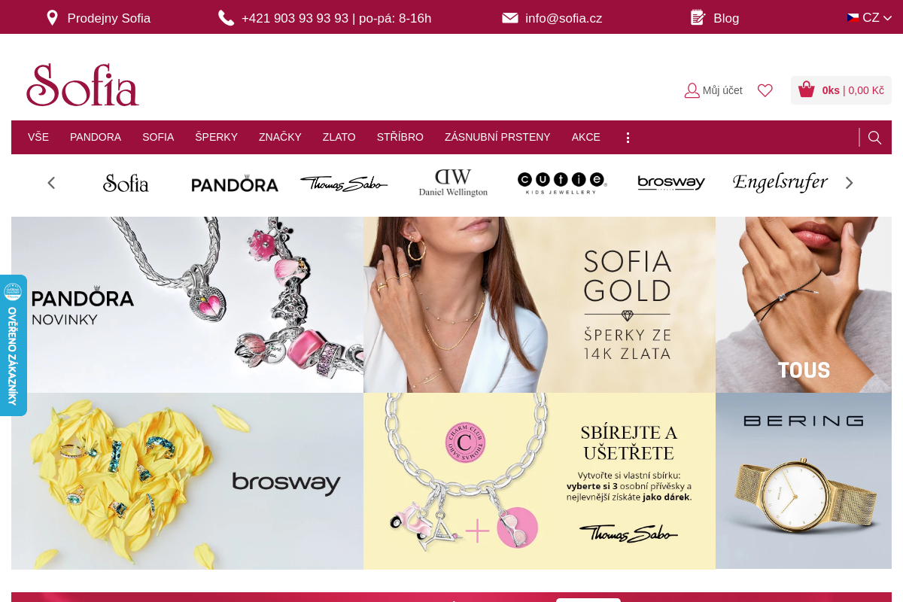
Task: Select the ZÁSNUBNÍ PRSTENY menu item
Action: [x=497, y=137]
